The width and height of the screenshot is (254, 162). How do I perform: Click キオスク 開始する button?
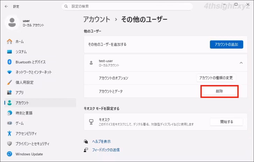(226, 122)
